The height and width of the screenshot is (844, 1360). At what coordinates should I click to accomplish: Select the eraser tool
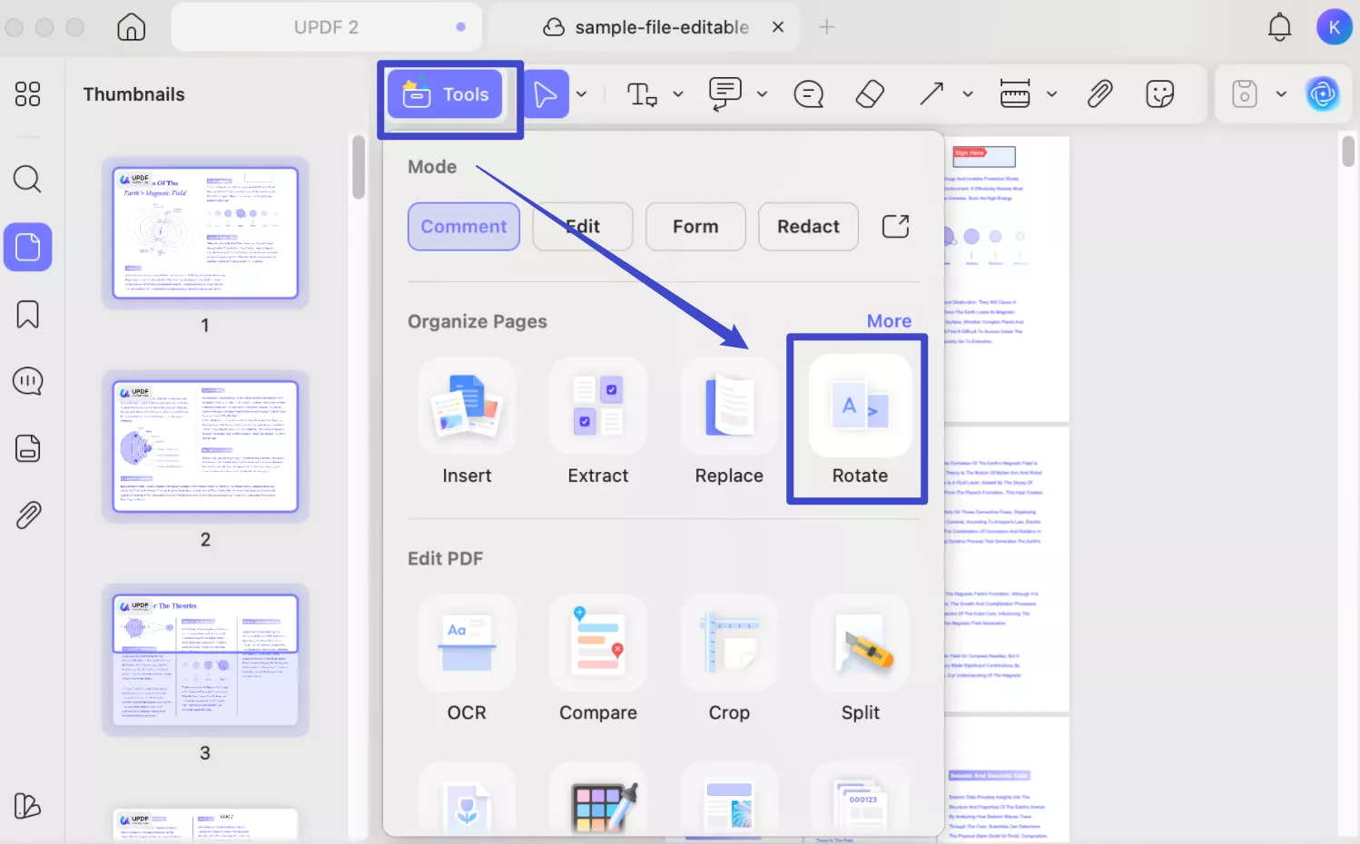pyautogui.click(x=870, y=93)
